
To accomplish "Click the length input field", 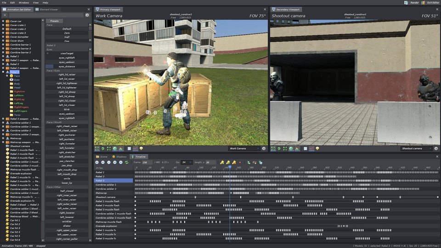I will 210,163.
